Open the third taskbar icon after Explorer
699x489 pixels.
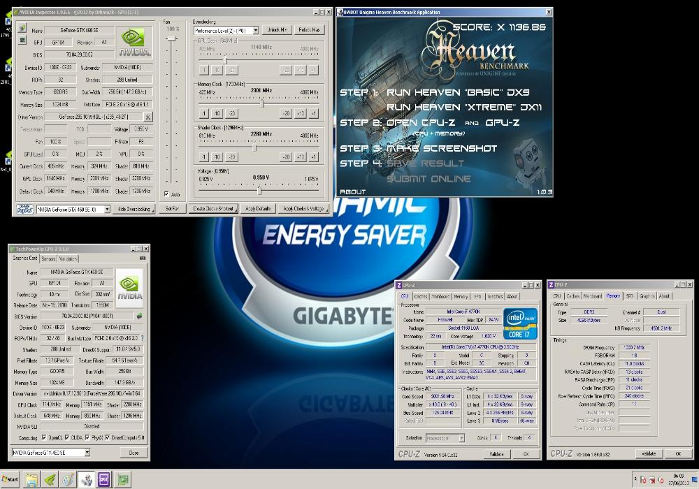tap(69, 480)
